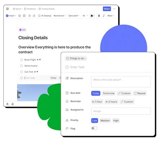Click the blue Share button
This screenshot has height=141, width=160.
coord(107,9)
